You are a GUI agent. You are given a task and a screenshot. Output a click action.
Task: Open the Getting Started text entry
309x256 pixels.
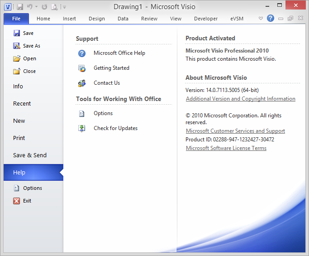point(112,68)
